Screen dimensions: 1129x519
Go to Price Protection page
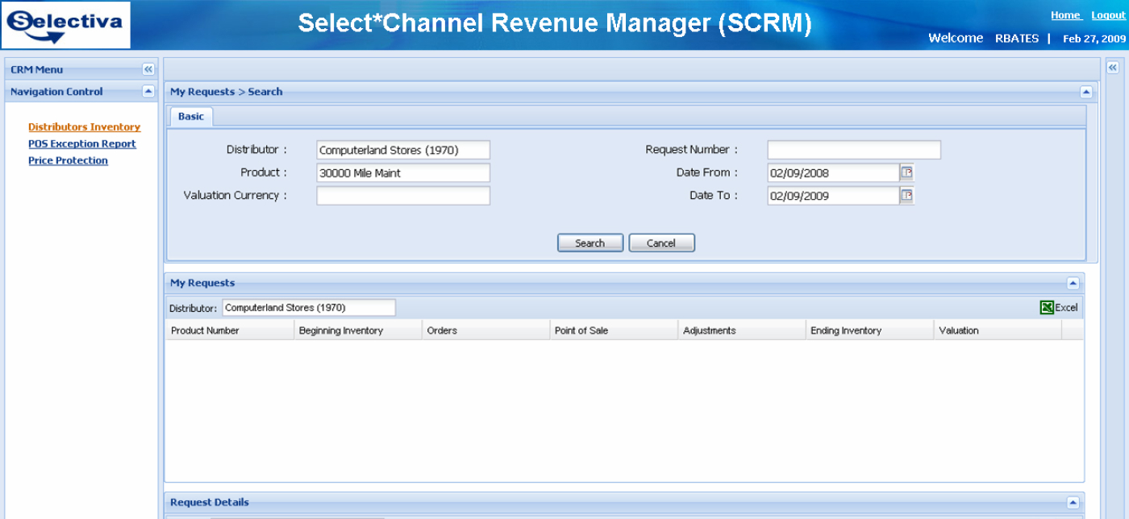(x=68, y=161)
